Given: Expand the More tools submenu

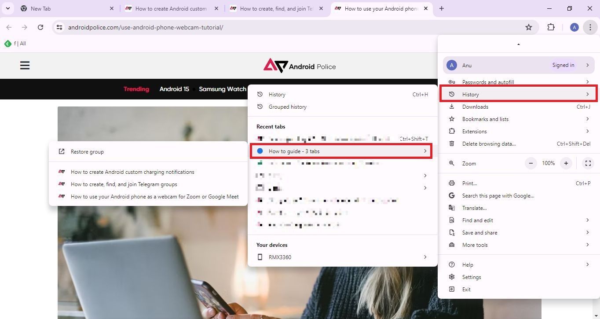Looking at the screenshot, I should pos(519,245).
